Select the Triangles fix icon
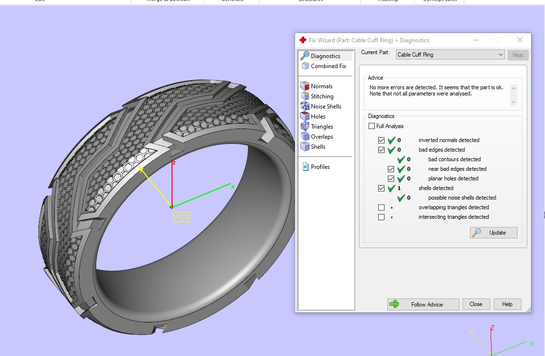 pos(305,126)
